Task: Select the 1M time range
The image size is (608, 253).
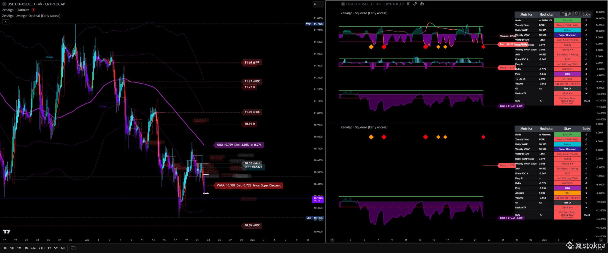Action: coord(19,248)
